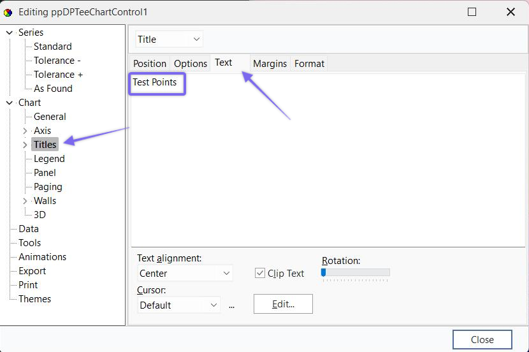Toggle the Clip Text checkbox

tap(260, 273)
